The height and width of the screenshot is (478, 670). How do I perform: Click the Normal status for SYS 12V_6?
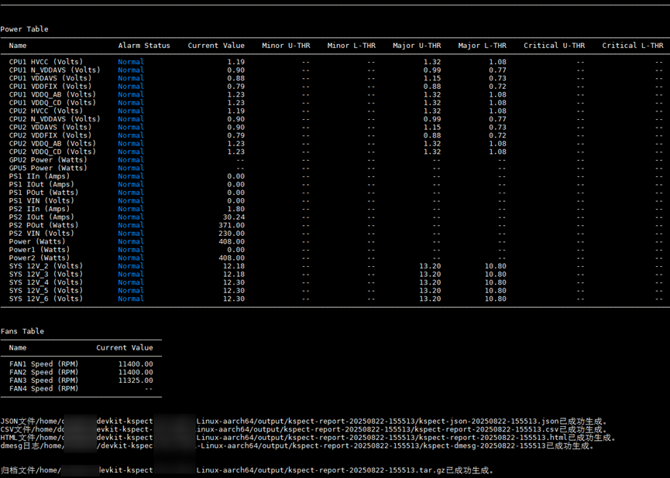(130, 299)
